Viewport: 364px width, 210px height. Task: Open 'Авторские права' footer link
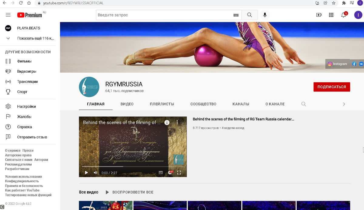tap(18, 155)
